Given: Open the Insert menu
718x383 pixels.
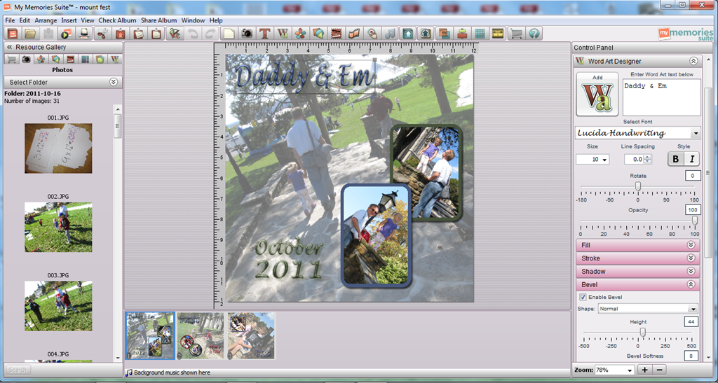Looking at the screenshot, I should (x=69, y=20).
